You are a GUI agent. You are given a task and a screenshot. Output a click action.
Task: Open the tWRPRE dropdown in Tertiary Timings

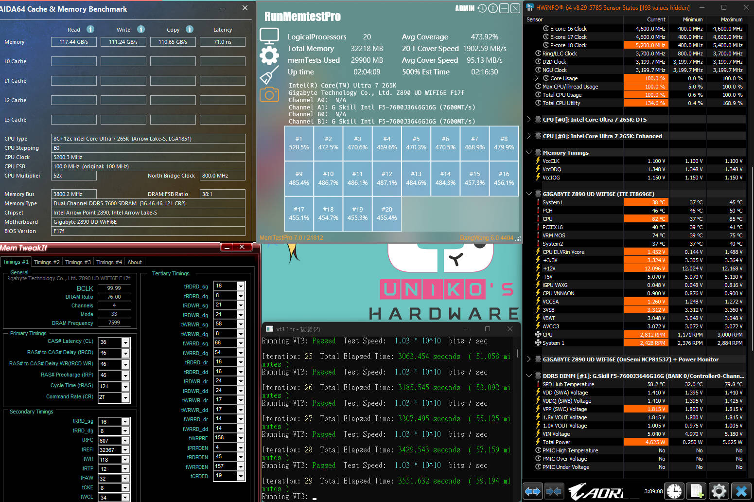(240, 438)
